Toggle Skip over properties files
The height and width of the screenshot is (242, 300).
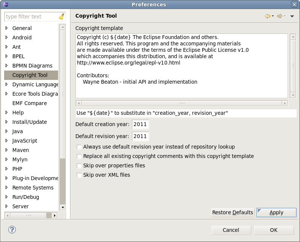click(x=79, y=166)
